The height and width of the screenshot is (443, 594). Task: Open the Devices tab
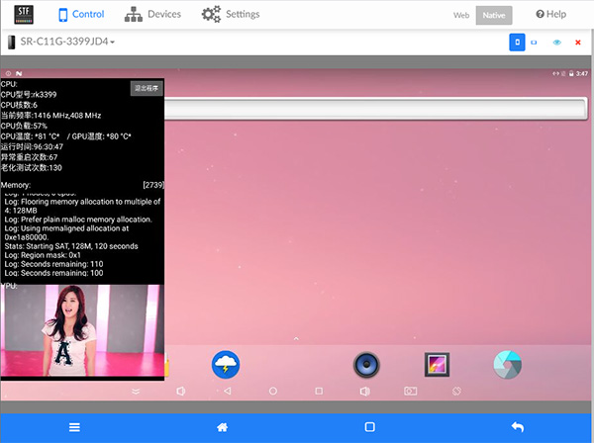(x=152, y=15)
